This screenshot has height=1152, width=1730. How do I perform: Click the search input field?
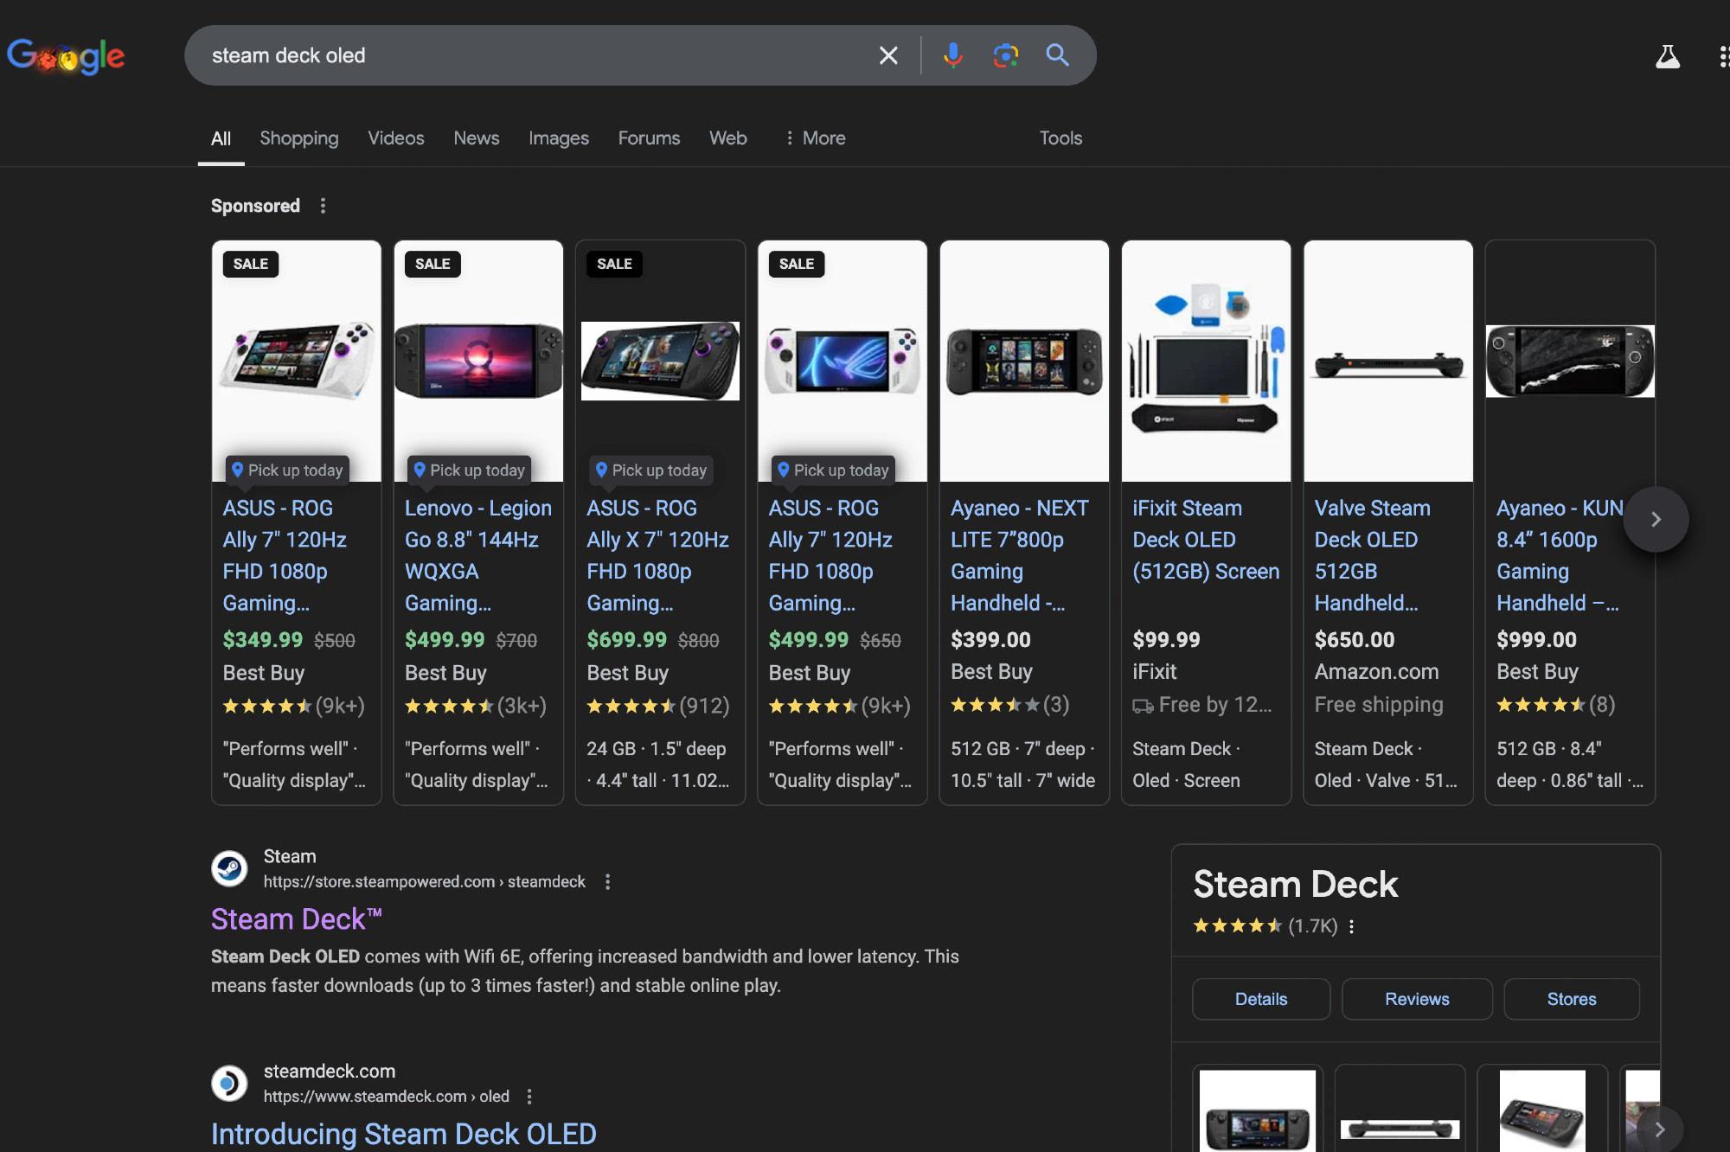[x=536, y=55]
